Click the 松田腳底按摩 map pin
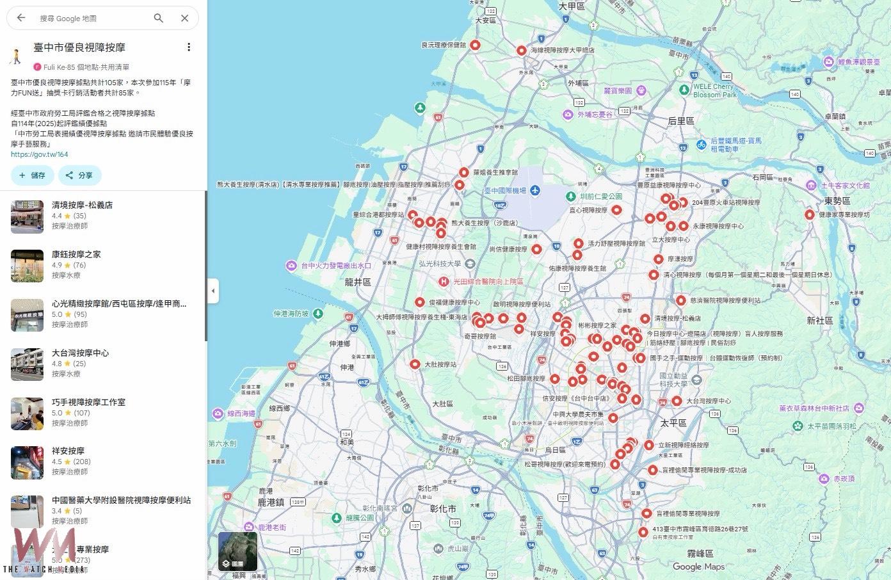The width and height of the screenshot is (891, 580). click(554, 378)
